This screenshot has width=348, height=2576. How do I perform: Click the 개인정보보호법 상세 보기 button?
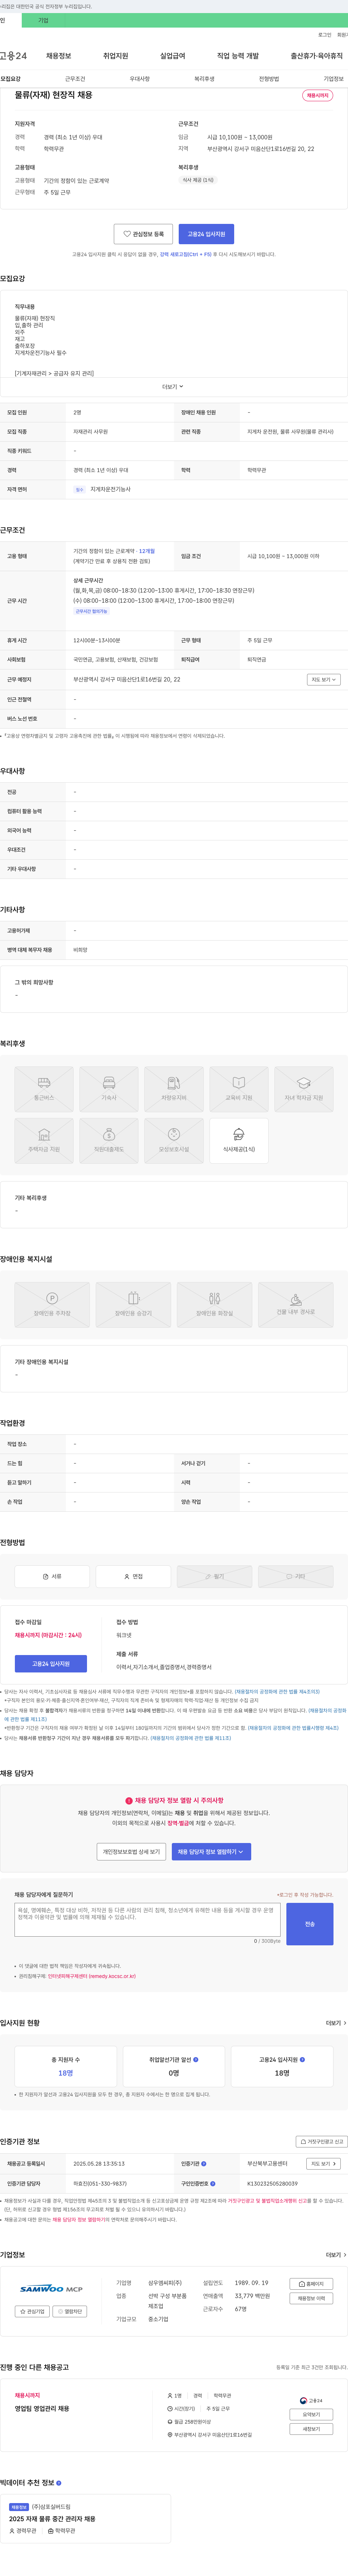coord(131,1852)
